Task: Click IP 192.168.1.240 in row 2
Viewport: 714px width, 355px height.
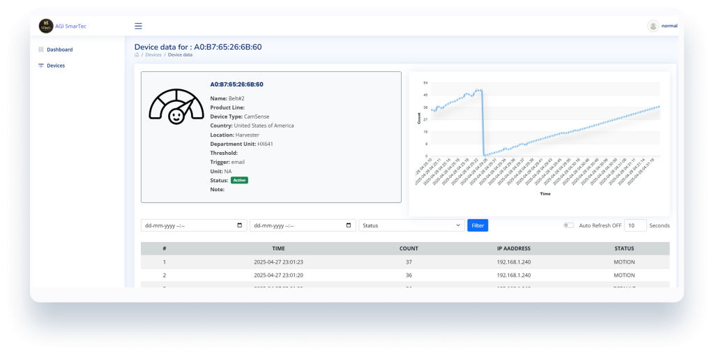Action: pyautogui.click(x=514, y=275)
